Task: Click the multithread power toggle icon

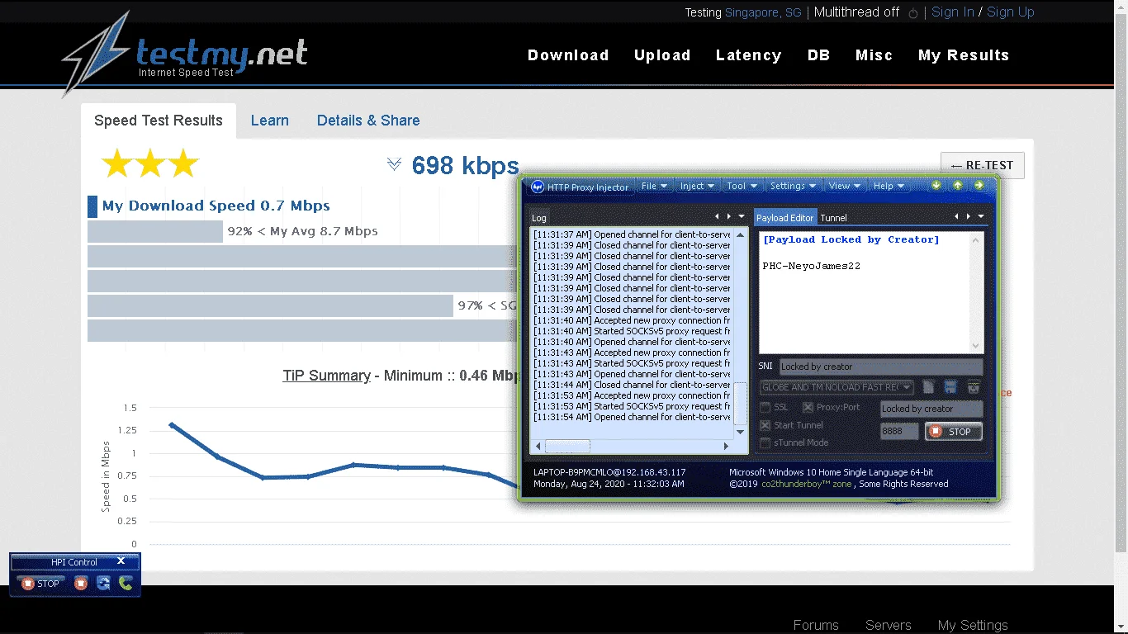Action: 912,13
